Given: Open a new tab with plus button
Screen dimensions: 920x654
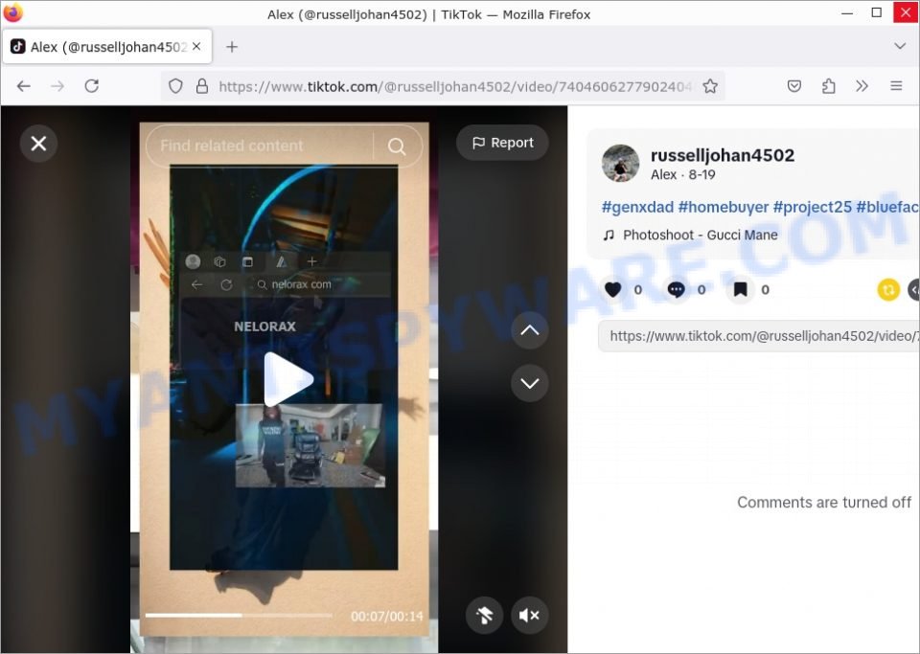Looking at the screenshot, I should [232, 47].
